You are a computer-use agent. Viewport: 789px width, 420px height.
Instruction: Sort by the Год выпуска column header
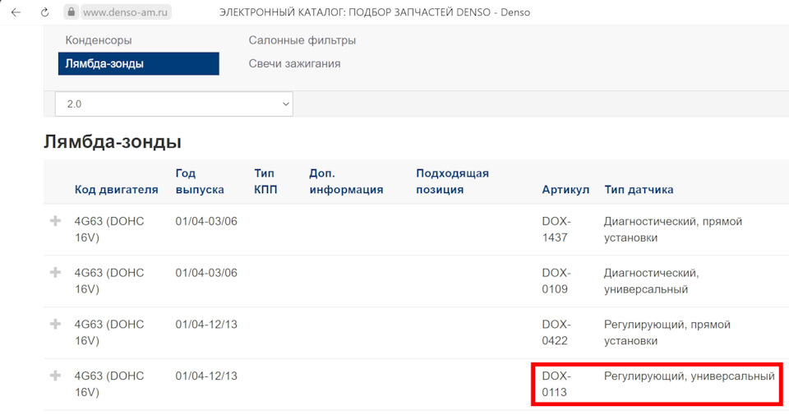point(200,181)
